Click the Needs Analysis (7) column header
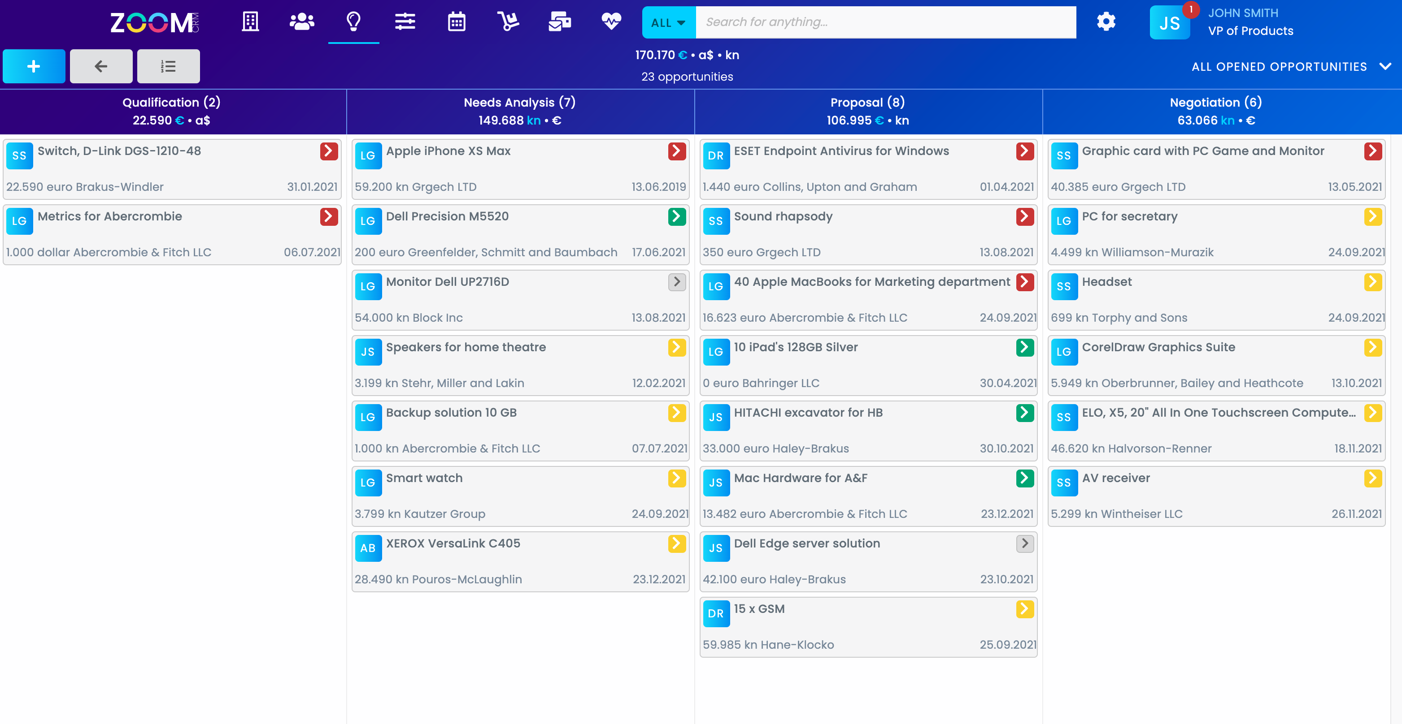1402x724 pixels. pyautogui.click(x=520, y=112)
